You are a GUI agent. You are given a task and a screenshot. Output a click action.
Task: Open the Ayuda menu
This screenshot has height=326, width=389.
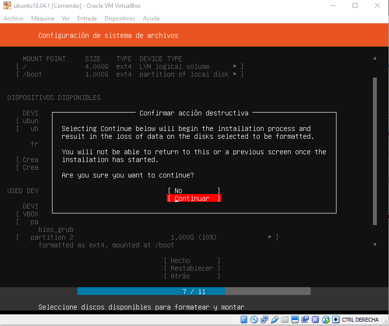coord(151,18)
